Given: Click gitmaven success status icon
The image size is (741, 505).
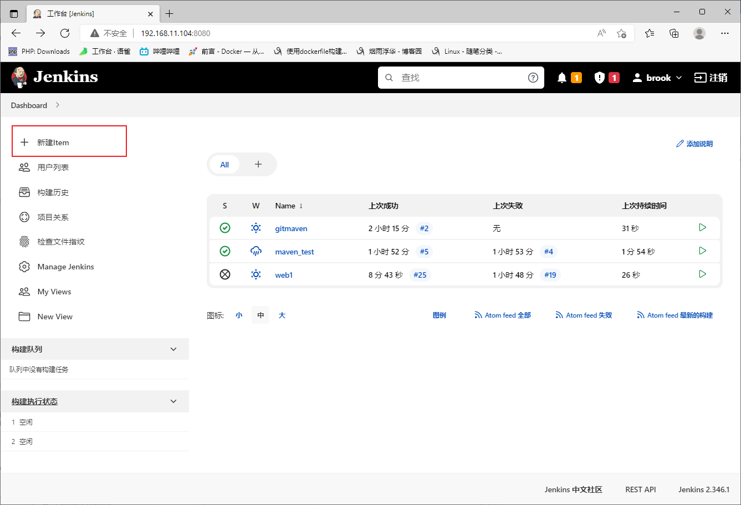Looking at the screenshot, I should [225, 228].
